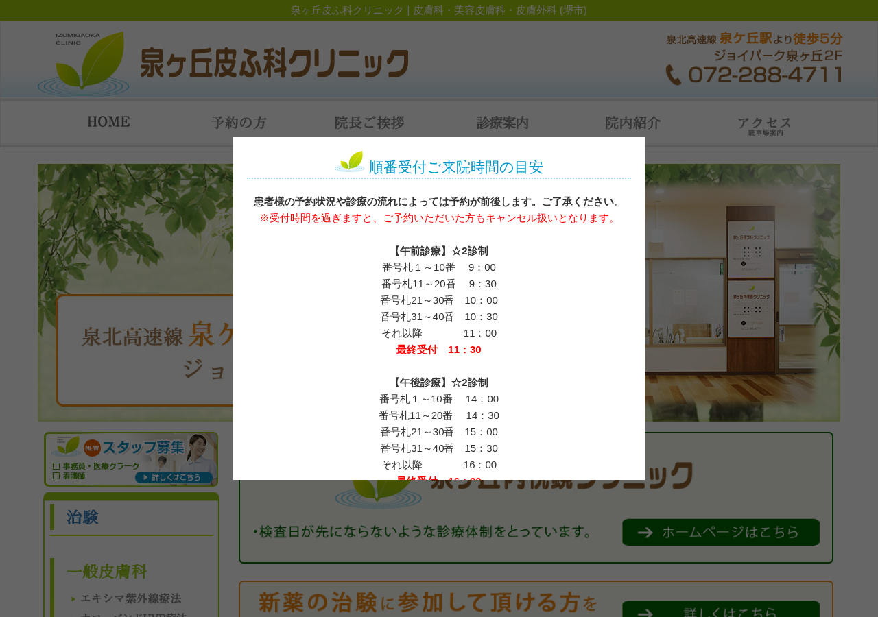
Task: Click the それ以降 16：00 row
Action: coord(439,465)
